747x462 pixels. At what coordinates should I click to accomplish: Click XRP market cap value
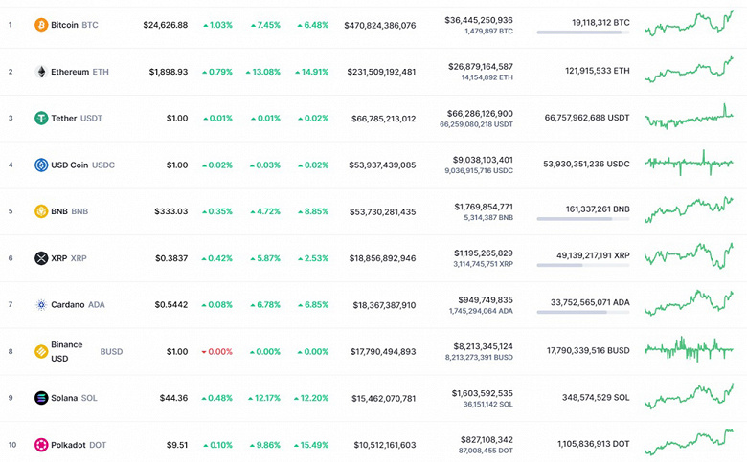pos(379,258)
